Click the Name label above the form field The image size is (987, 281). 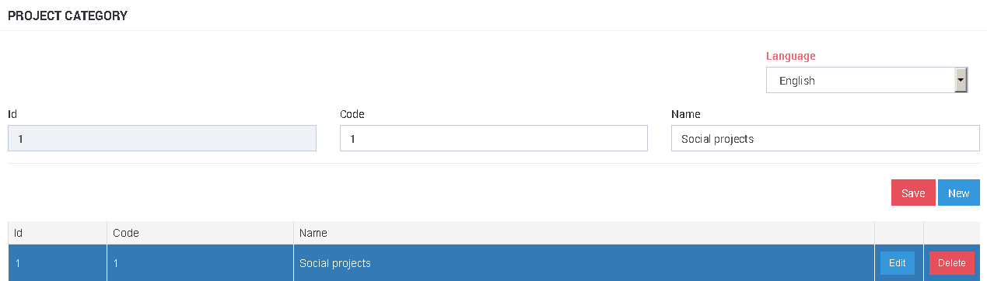point(686,114)
